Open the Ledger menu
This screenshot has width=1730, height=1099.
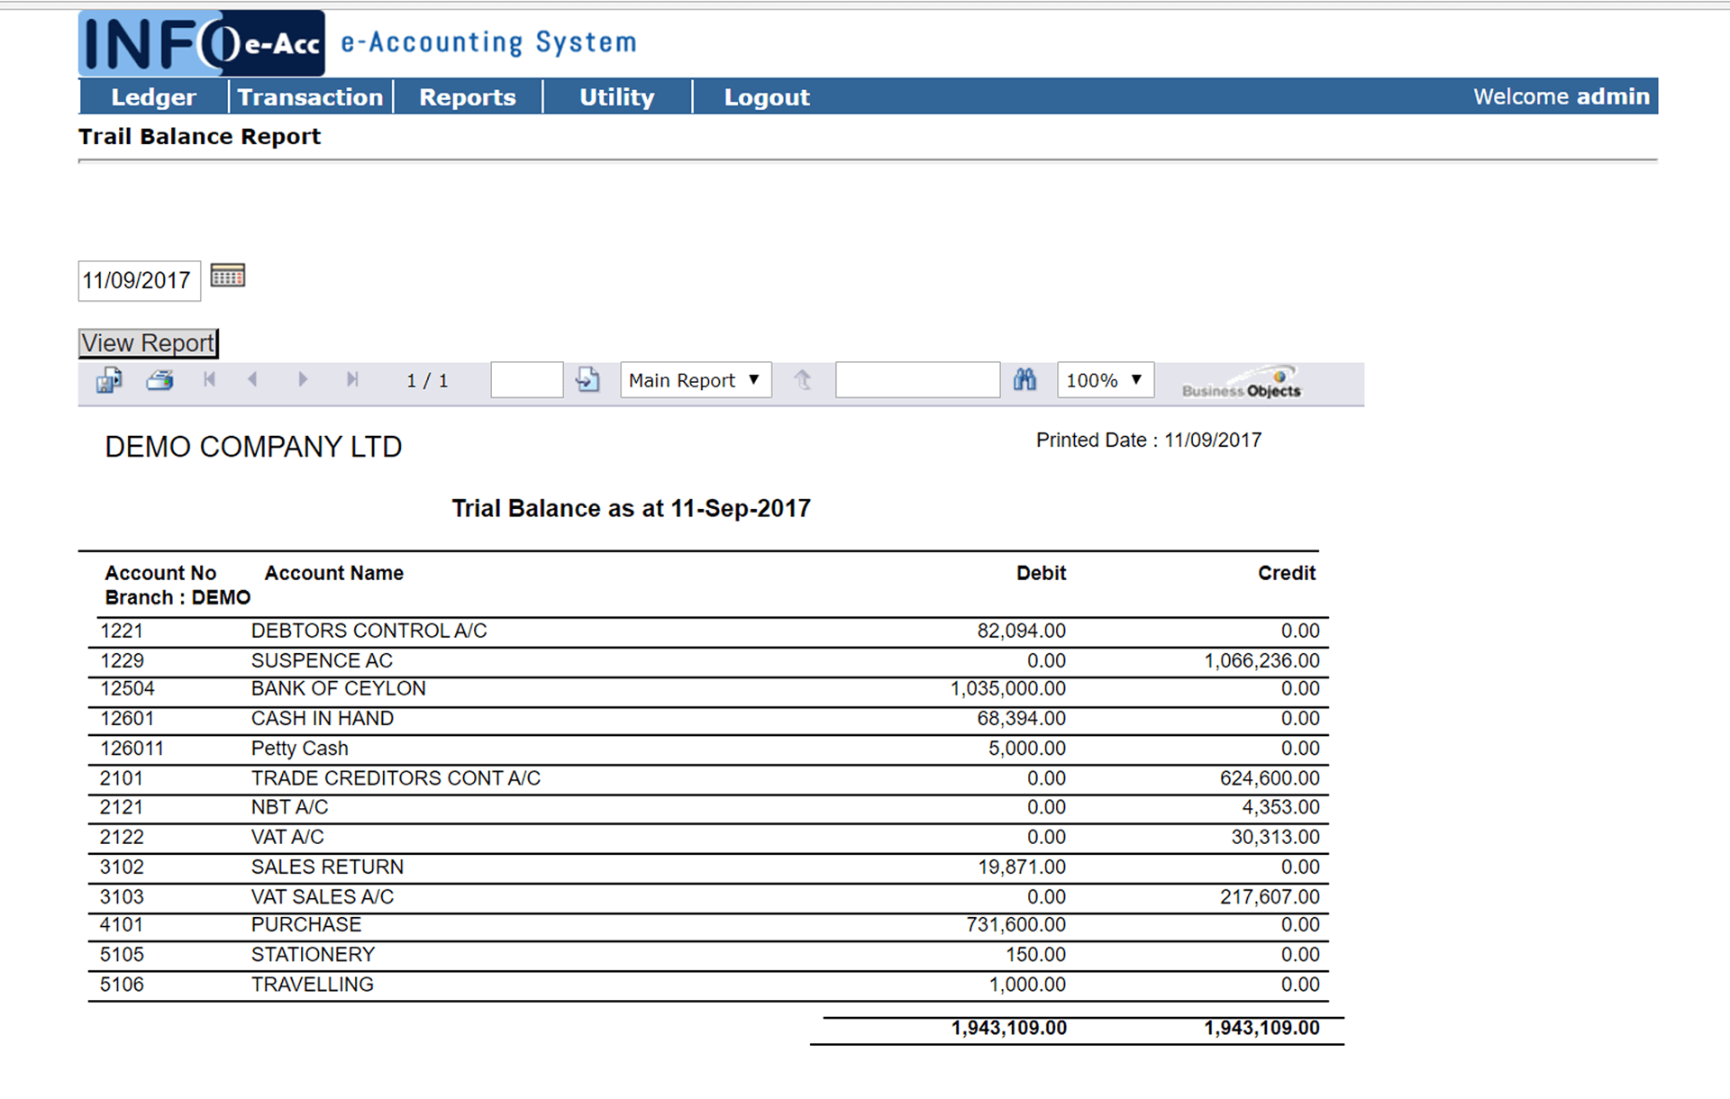coord(153,97)
